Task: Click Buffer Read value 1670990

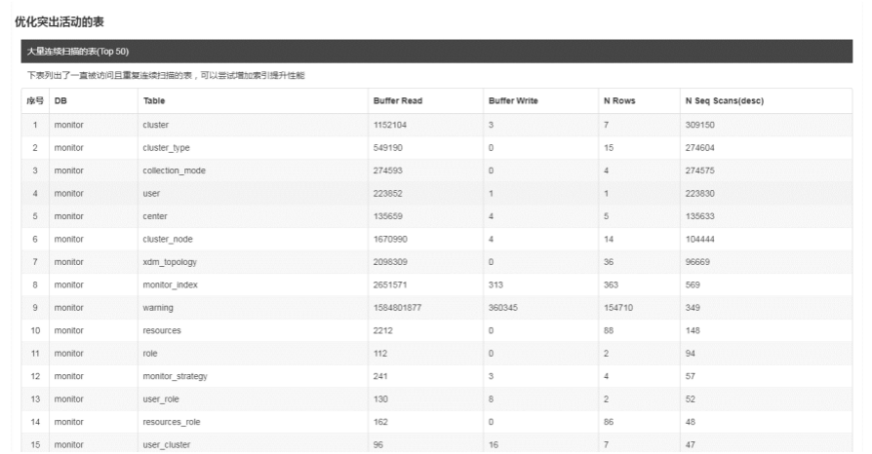Action: coord(390,239)
